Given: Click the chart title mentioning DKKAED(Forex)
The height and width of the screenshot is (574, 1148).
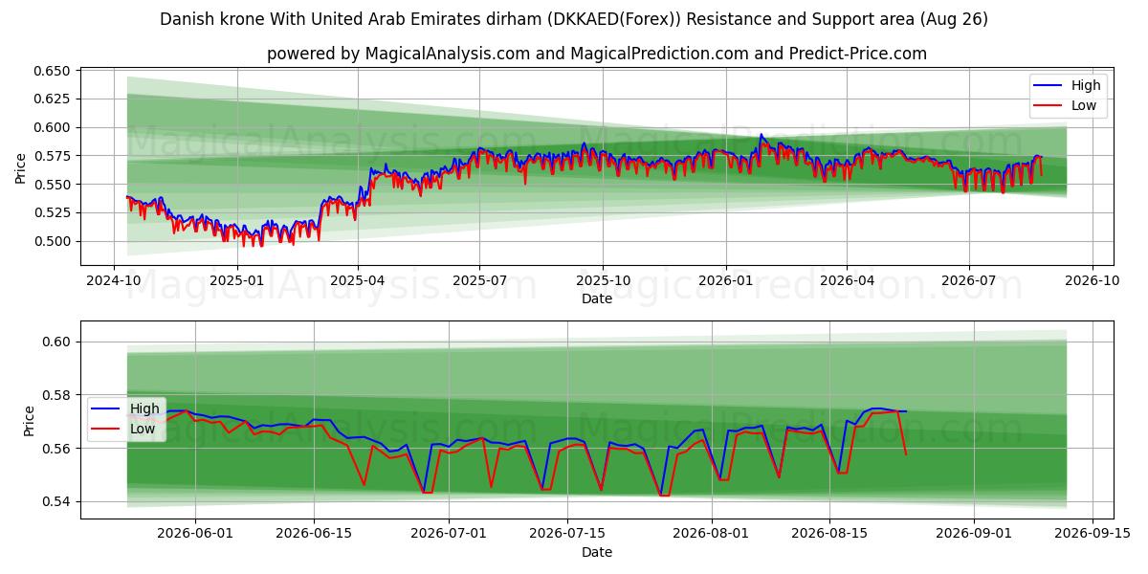Looking at the screenshot, I should tap(574, 19).
